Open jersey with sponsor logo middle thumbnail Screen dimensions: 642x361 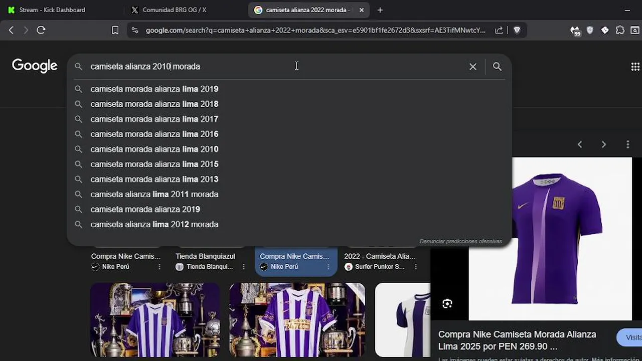pyautogui.click(x=297, y=320)
